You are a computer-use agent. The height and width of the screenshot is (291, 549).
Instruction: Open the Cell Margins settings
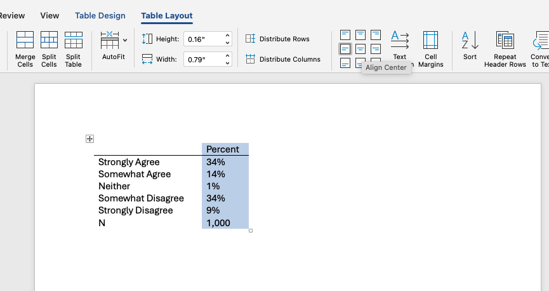(430, 41)
